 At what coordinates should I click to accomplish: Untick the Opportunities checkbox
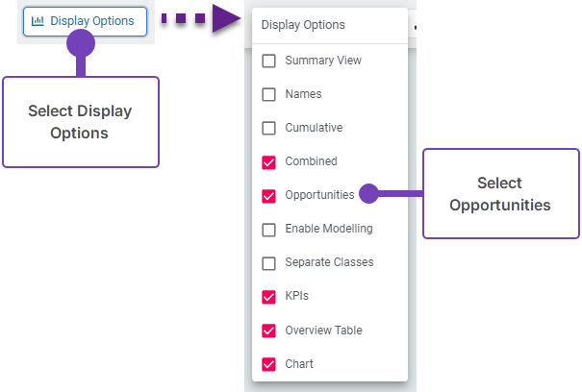tap(269, 196)
